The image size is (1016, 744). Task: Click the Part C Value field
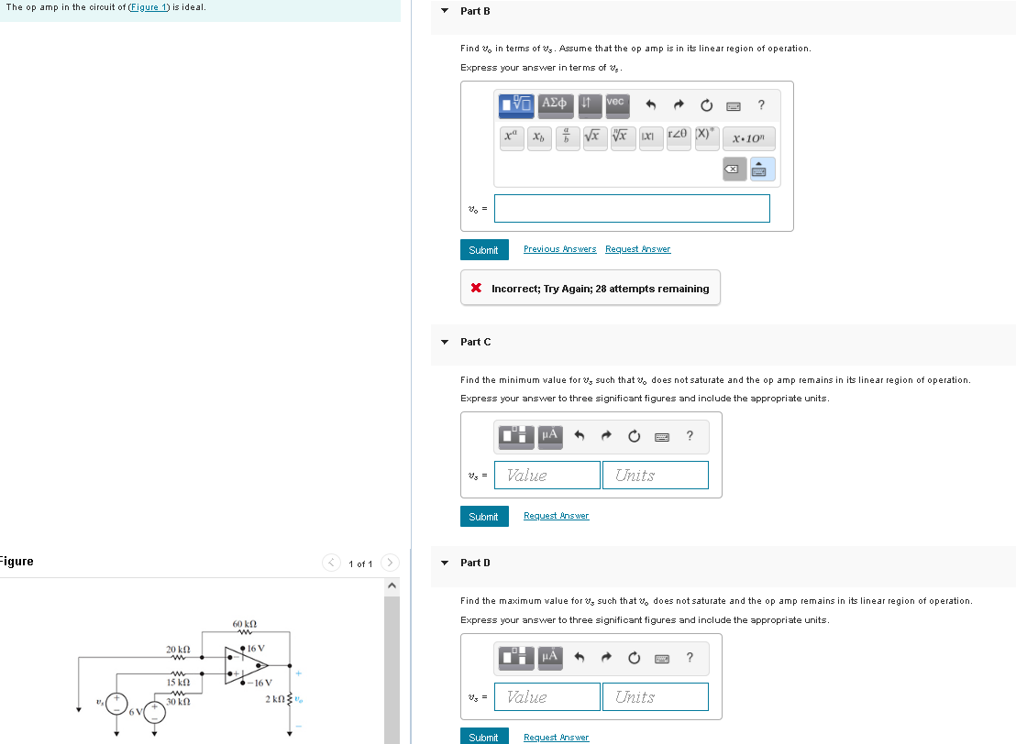(547, 476)
